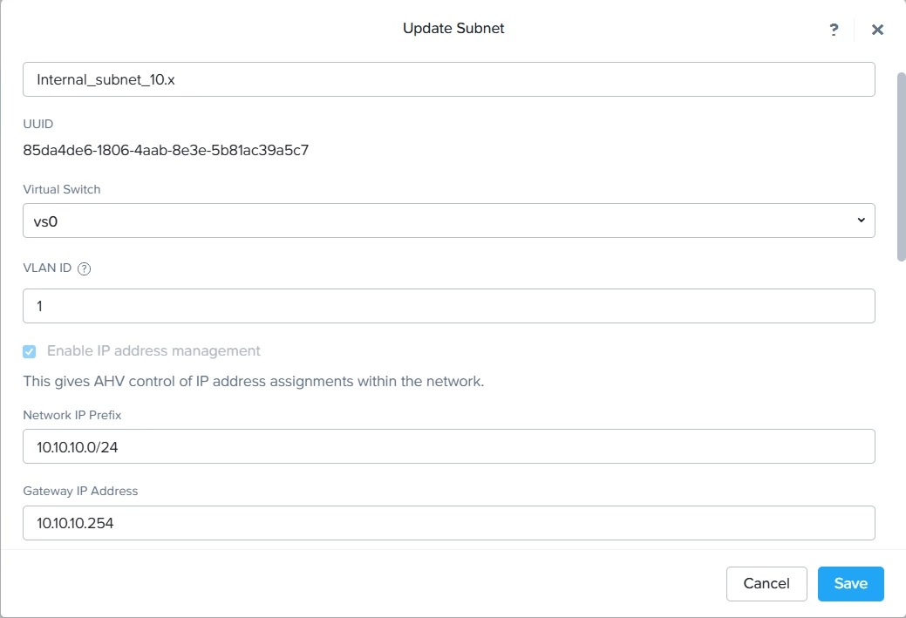Close the Update Subnet dialog
The width and height of the screenshot is (906, 618).
coord(877,30)
